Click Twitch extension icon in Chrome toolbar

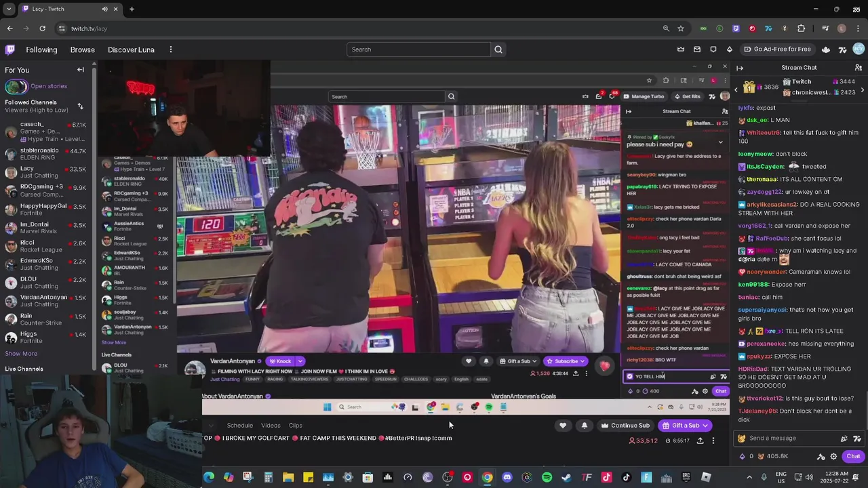pyautogui.click(x=736, y=28)
